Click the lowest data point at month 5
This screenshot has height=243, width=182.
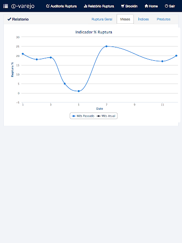[79, 91]
